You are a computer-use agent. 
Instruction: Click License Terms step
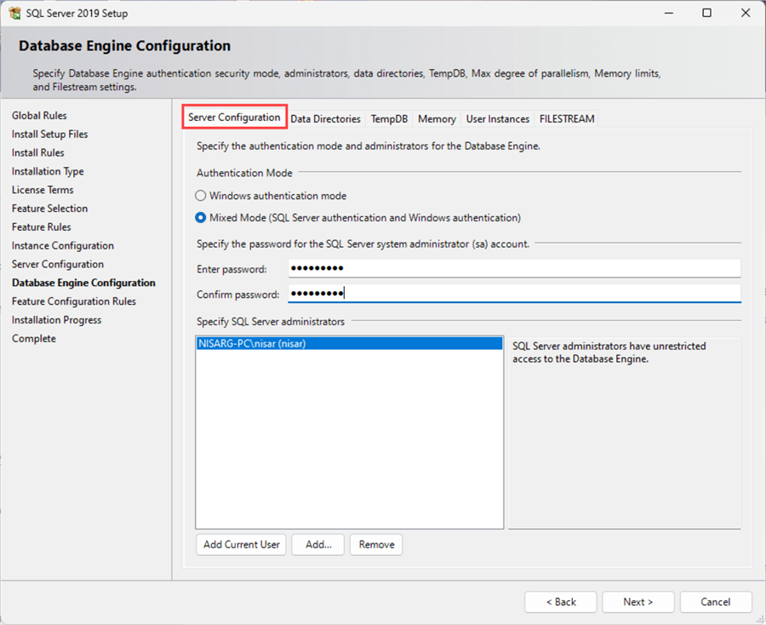[43, 190]
